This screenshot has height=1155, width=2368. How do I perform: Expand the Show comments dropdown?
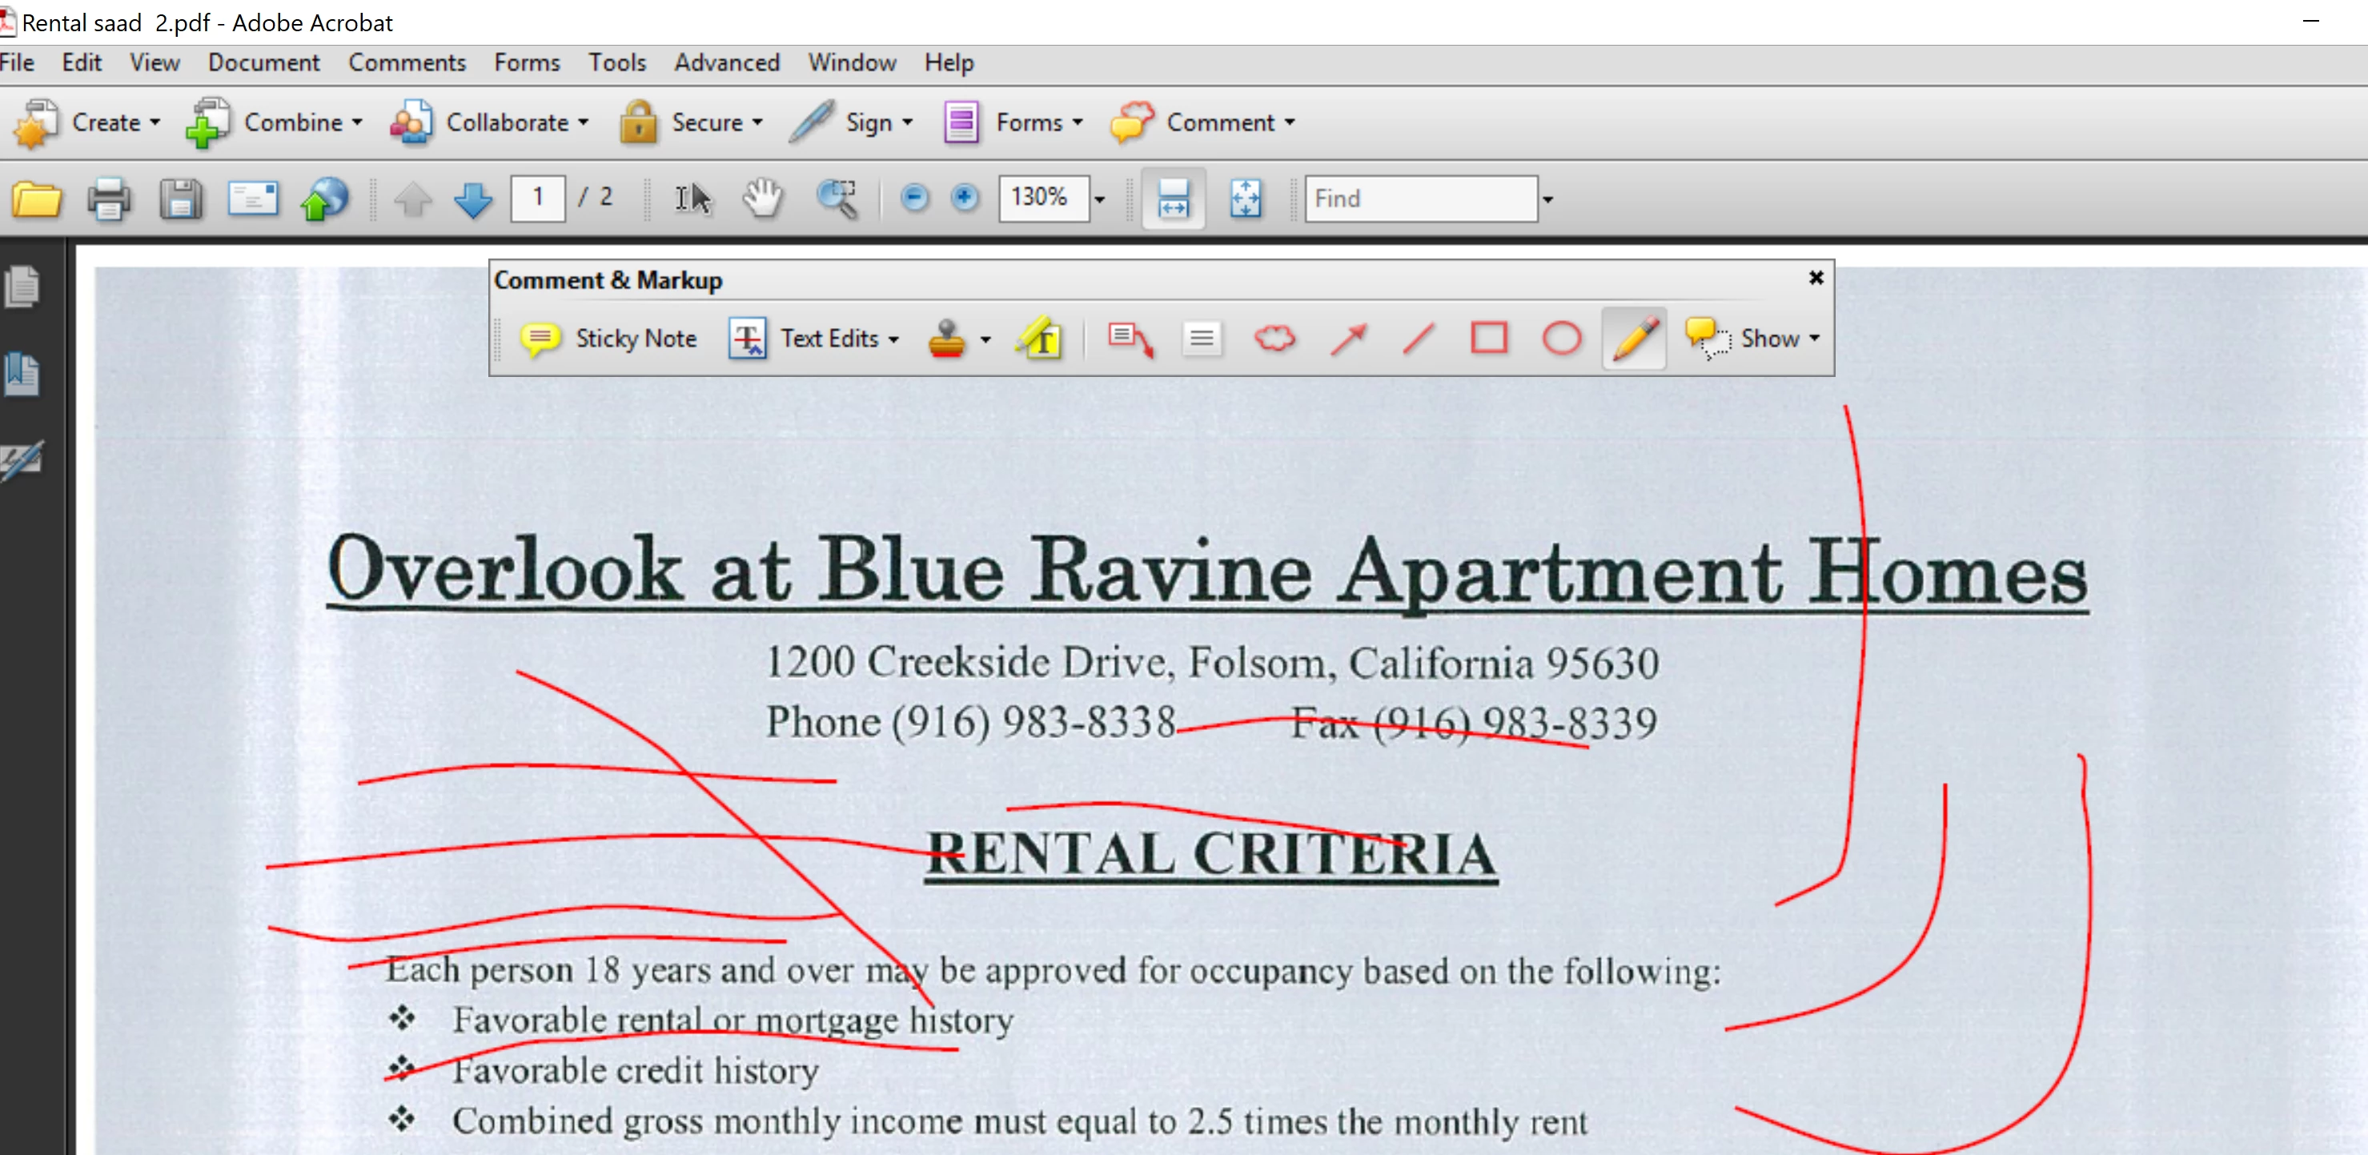[x=1815, y=338]
